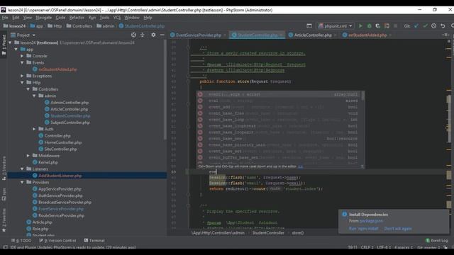Screen dimensions: 454x255
Task: Open 6: TODO tool window
Action: pos(21,241)
